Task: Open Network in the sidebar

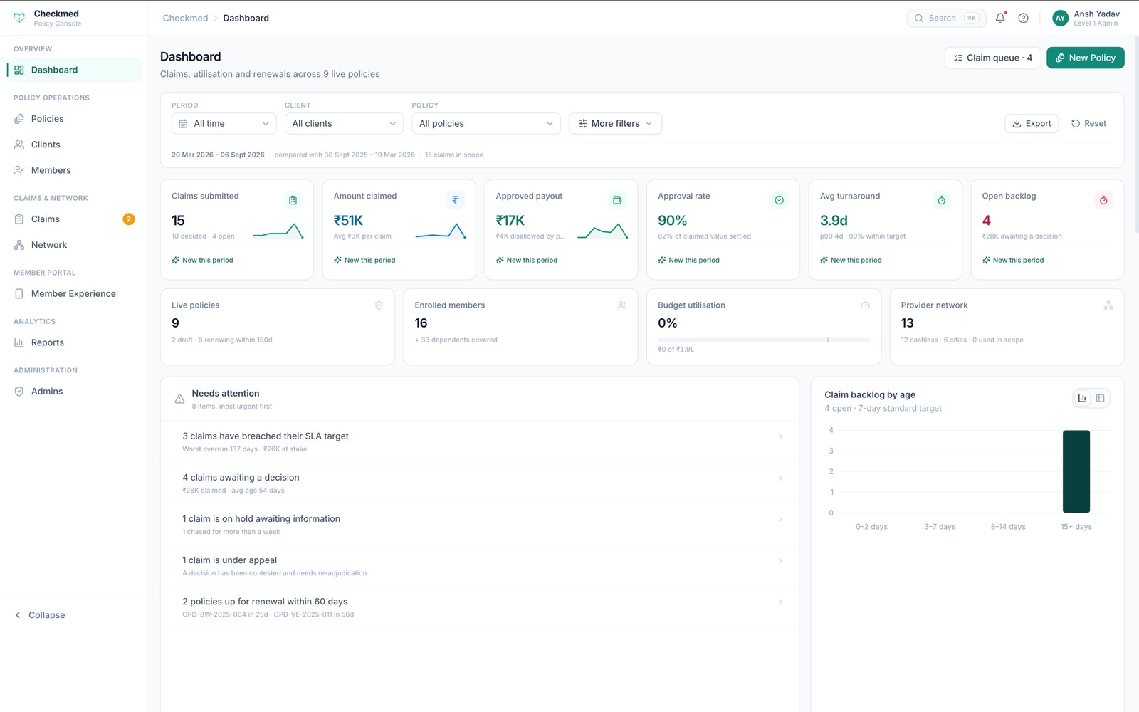Action: click(x=74, y=245)
